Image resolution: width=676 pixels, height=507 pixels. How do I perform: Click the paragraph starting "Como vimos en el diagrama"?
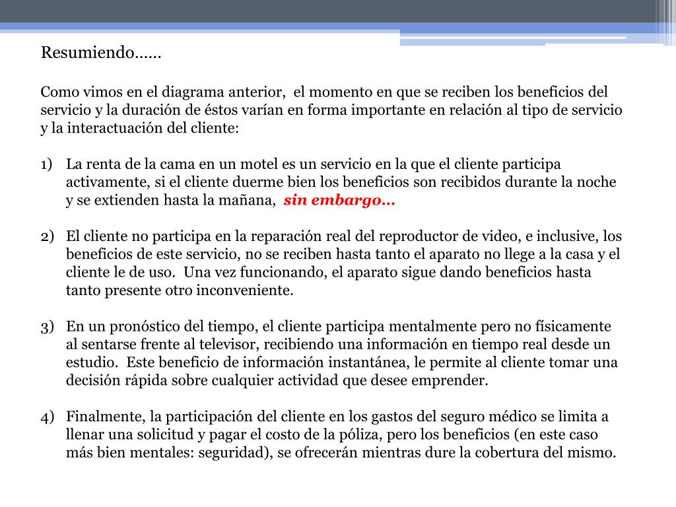pos(330,110)
